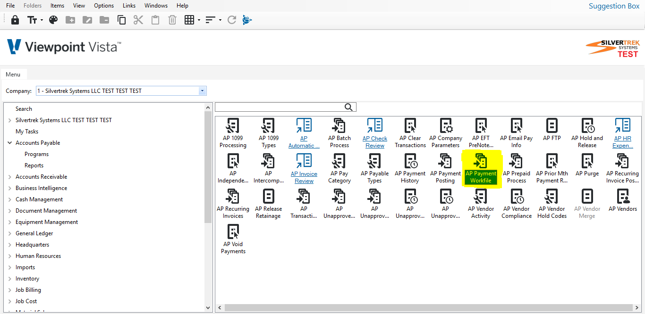Open AP Recurring Invoices
Viewport: 645px width, 314px height.
point(233,204)
